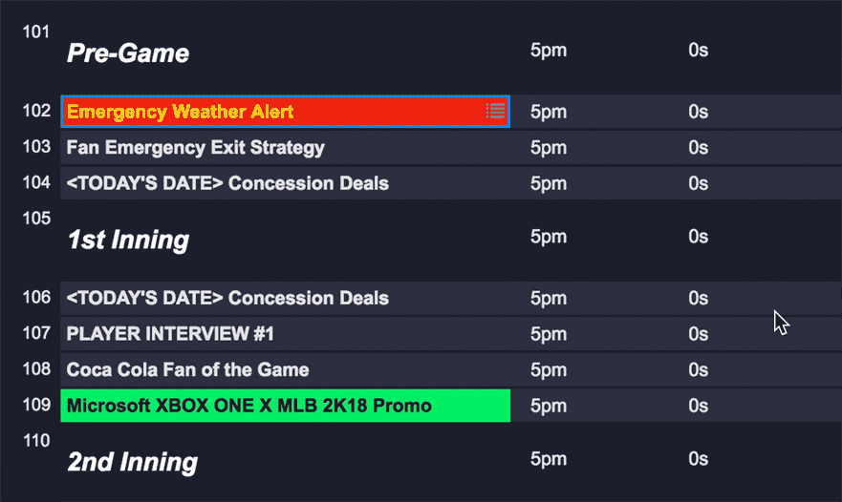Click row number 109
This screenshot has width=842, height=502.
(36, 405)
